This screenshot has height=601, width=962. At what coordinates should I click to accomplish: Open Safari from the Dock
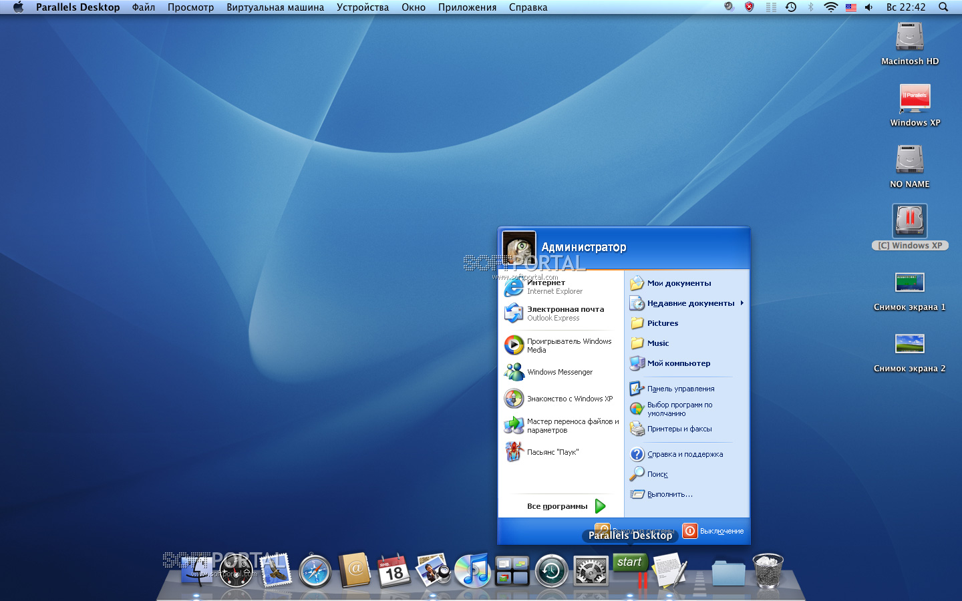[x=315, y=572]
